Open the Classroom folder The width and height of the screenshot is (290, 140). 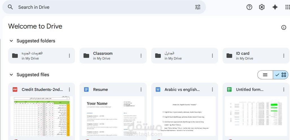tap(113, 56)
